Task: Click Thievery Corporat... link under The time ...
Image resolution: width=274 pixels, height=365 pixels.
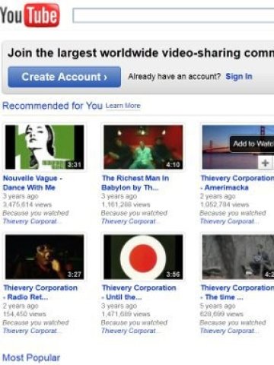Action: (229, 331)
